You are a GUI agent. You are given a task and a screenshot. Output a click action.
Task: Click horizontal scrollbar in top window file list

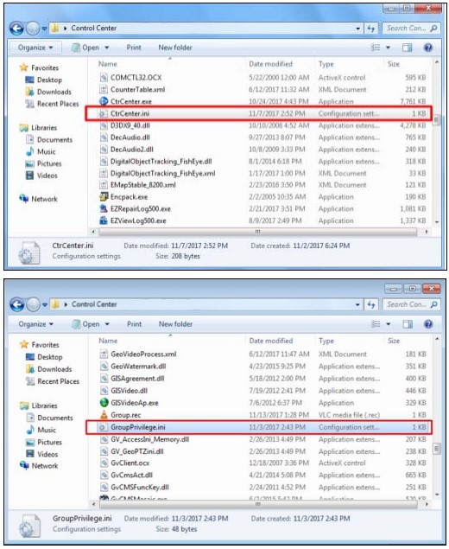click(x=257, y=232)
